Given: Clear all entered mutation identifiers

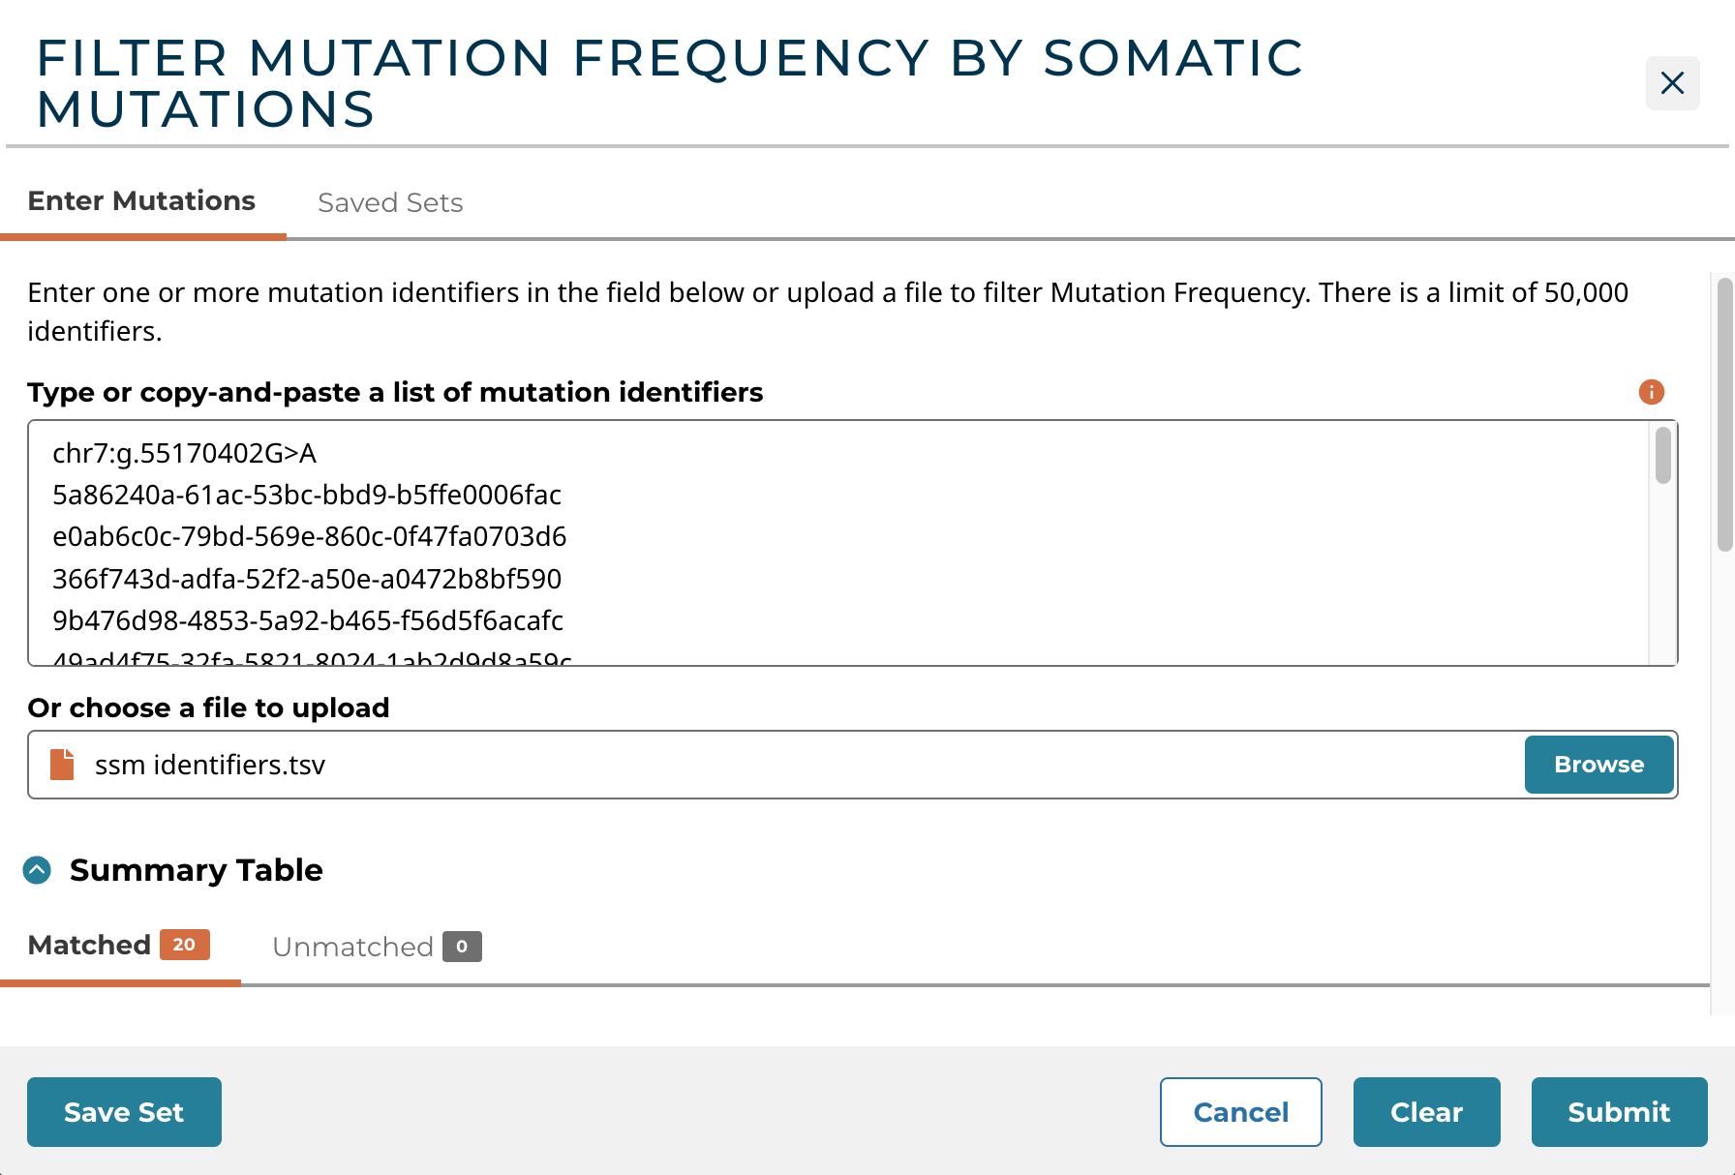Looking at the screenshot, I should point(1426,1112).
